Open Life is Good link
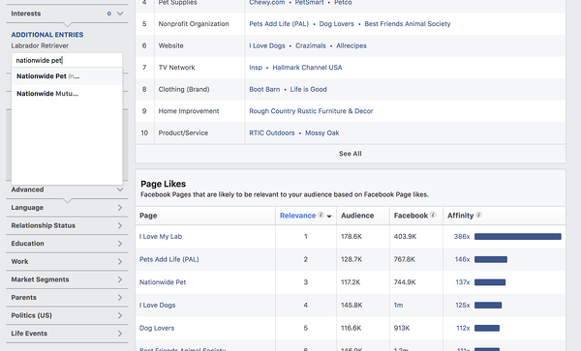This screenshot has width=581, height=351. pos(308,89)
